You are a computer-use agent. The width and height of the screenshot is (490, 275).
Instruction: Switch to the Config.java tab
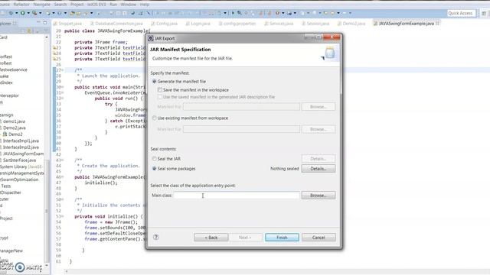click(164, 24)
